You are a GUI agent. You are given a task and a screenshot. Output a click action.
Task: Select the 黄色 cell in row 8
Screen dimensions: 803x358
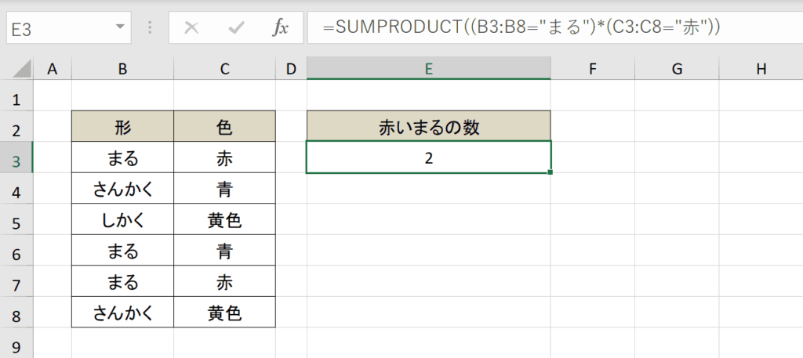(224, 313)
